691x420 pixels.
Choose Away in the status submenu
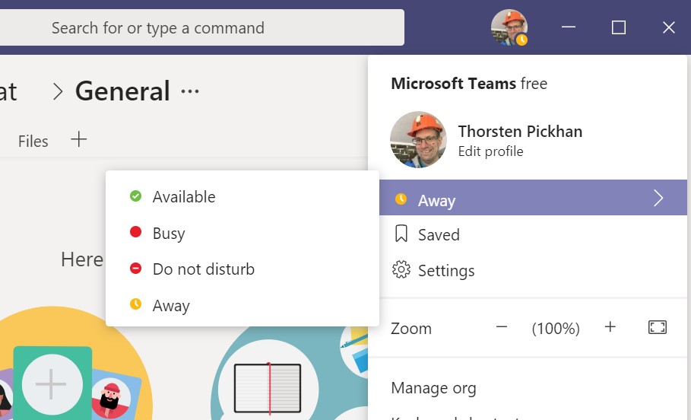[x=171, y=306]
